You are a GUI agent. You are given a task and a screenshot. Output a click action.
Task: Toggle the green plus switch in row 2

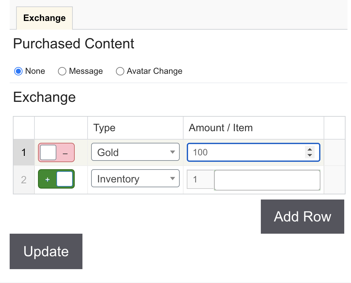coord(56,179)
